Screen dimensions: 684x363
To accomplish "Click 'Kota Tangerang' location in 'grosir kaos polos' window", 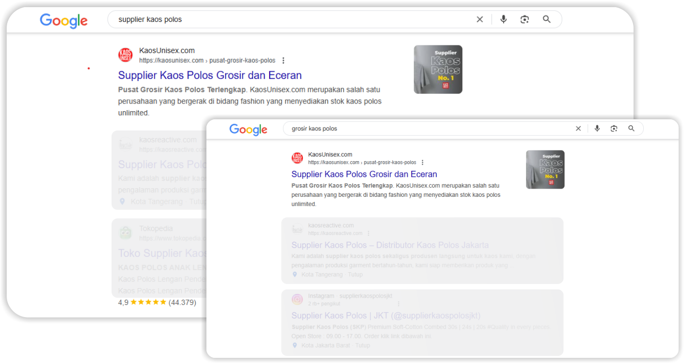I will [x=321, y=274].
